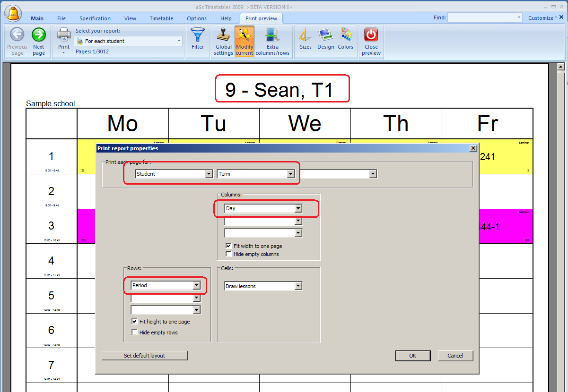Expand the Day columns dropdown
The height and width of the screenshot is (392, 568).
tap(298, 208)
